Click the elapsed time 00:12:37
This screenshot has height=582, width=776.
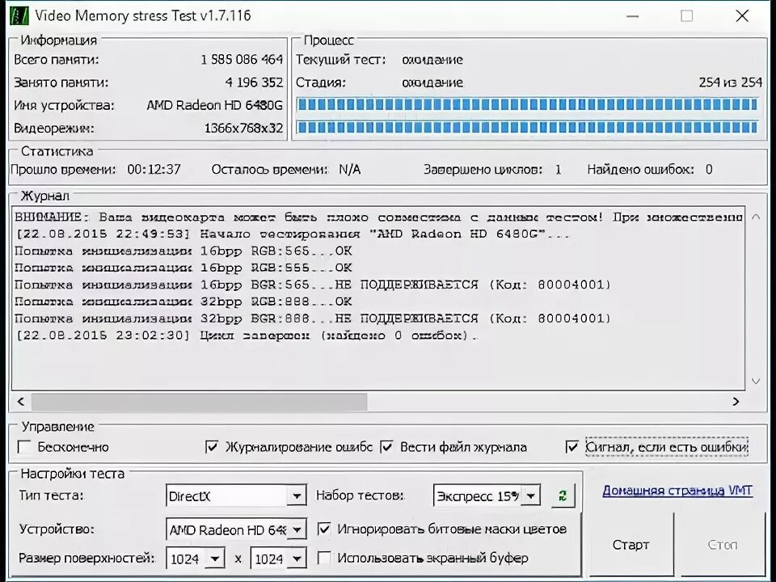coord(154,169)
